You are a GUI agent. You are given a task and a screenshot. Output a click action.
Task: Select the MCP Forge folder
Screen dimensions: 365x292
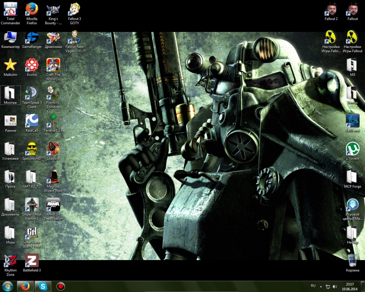coord(352,179)
